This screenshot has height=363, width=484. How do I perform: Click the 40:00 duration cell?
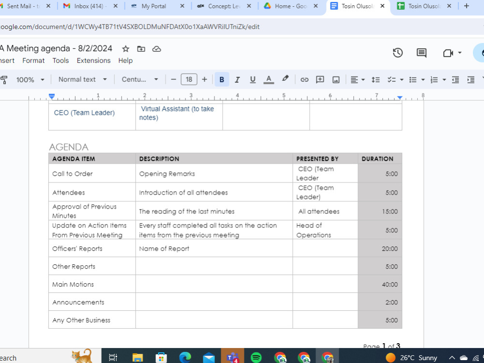click(x=380, y=284)
